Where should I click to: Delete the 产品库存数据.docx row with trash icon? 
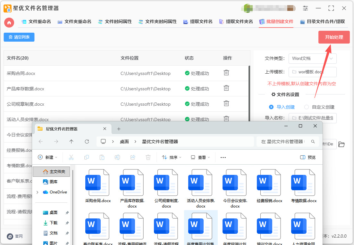pyautogui.click(x=226, y=88)
